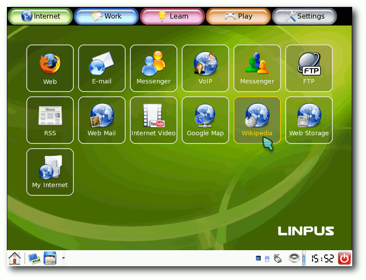Open the My Internet folder tile
Image resolution: width=366 pixels, height=280 pixels.
point(50,172)
